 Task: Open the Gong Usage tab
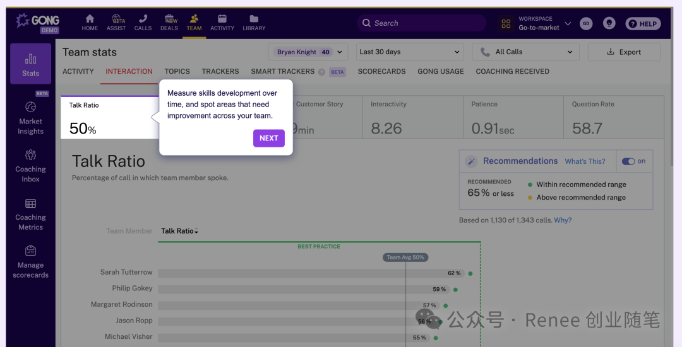(441, 72)
